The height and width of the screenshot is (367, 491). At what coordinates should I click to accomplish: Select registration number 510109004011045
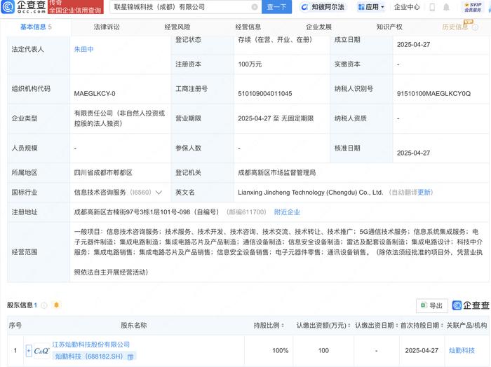(x=265, y=93)
